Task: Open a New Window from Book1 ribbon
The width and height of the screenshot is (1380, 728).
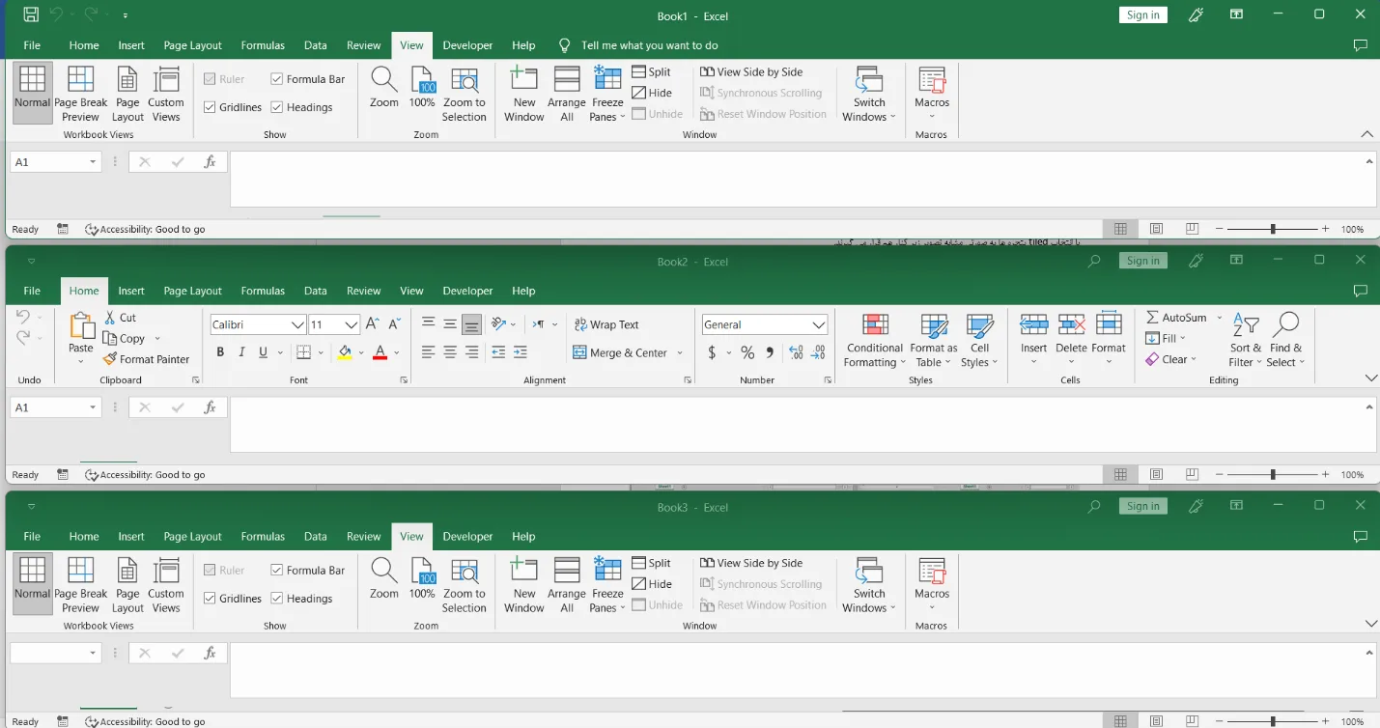Action: click(x=524, y=95)
